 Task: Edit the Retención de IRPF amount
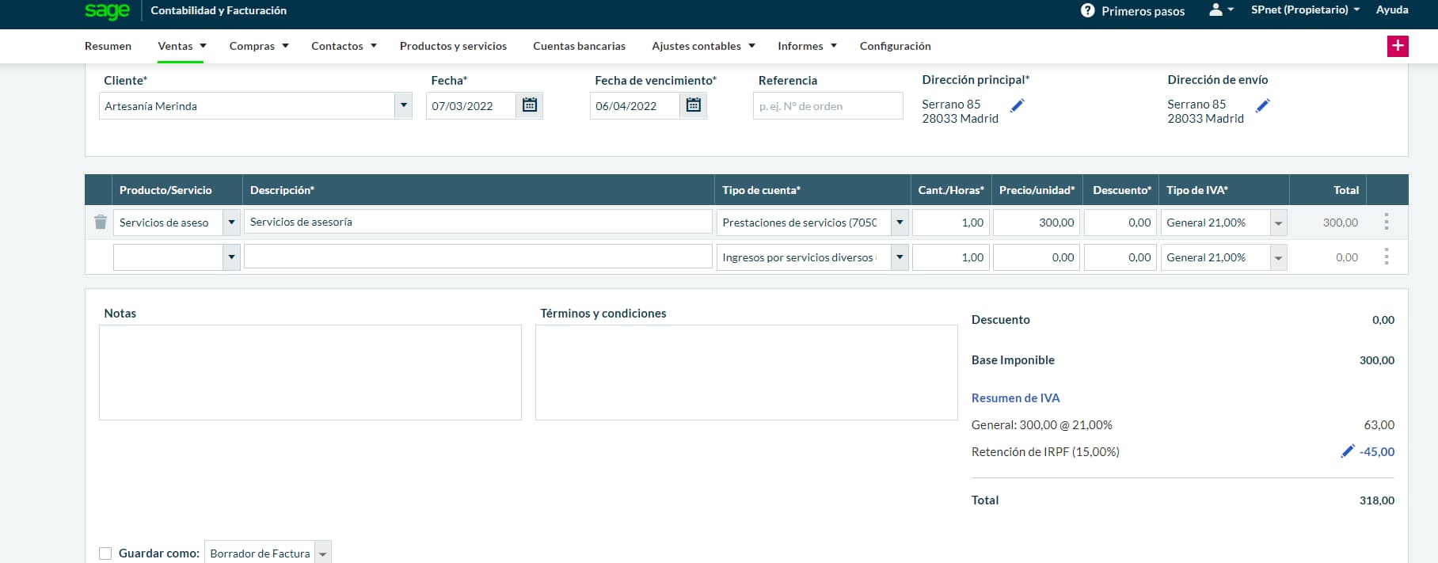(1347, 451)
